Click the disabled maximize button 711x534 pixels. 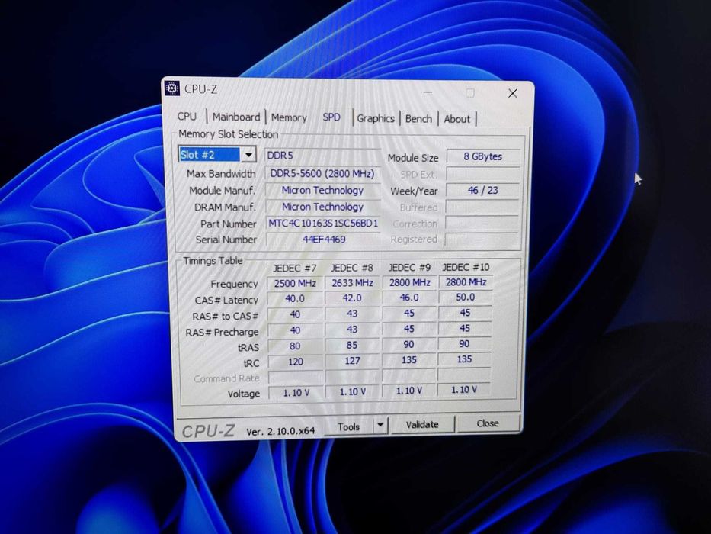tap(469, 92)
